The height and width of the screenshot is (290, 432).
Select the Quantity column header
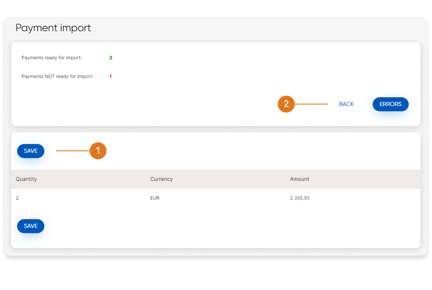click(26, 179)
